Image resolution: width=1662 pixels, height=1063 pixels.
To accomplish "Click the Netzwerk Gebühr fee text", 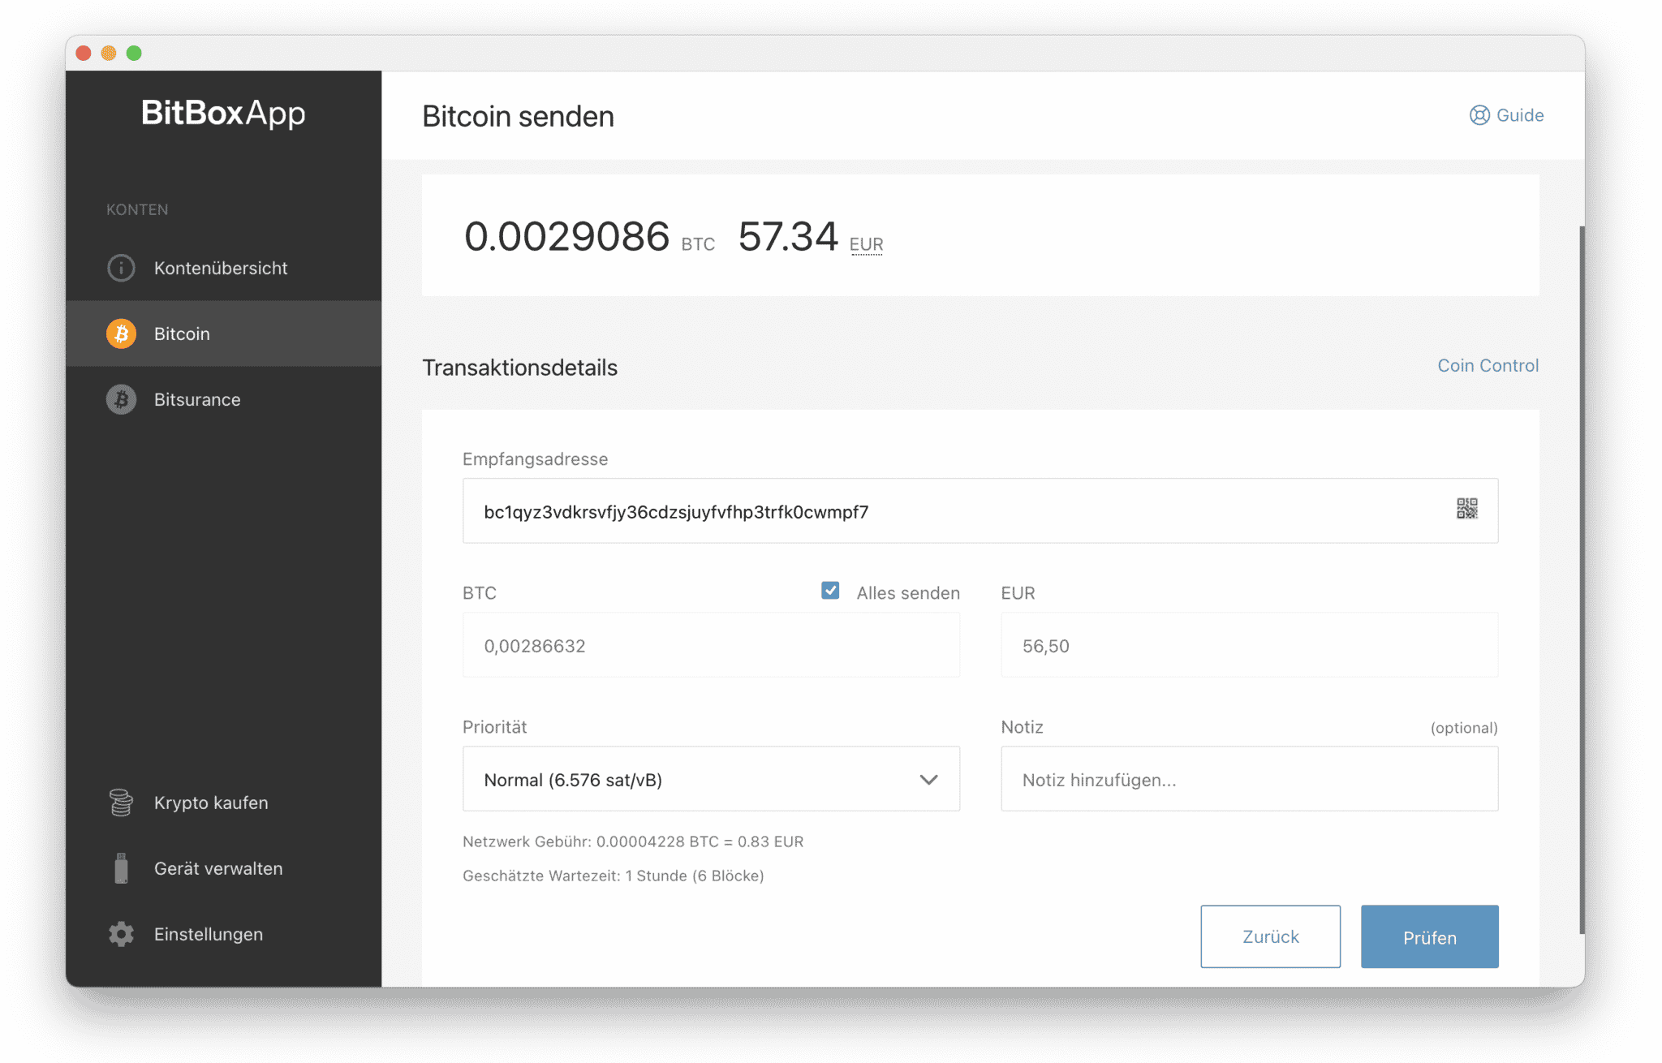I will tap(633, 841).
